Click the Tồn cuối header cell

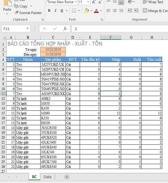152,59
